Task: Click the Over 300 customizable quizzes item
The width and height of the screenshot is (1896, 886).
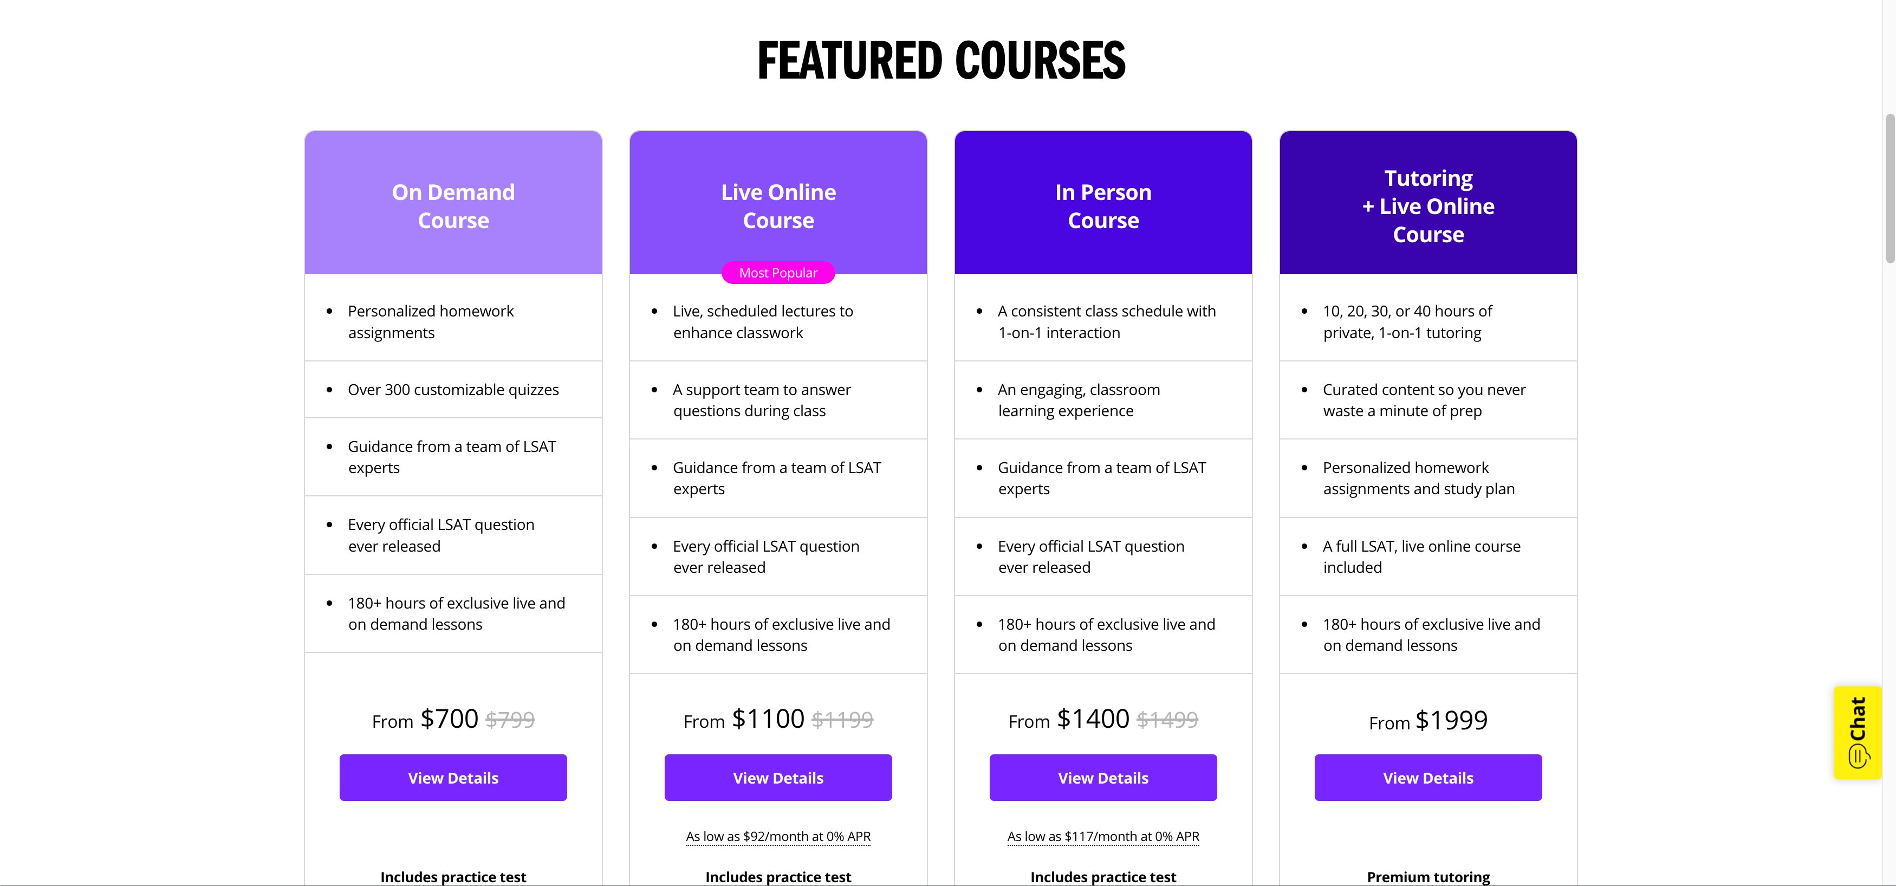Action: click(x=453, y=390)
